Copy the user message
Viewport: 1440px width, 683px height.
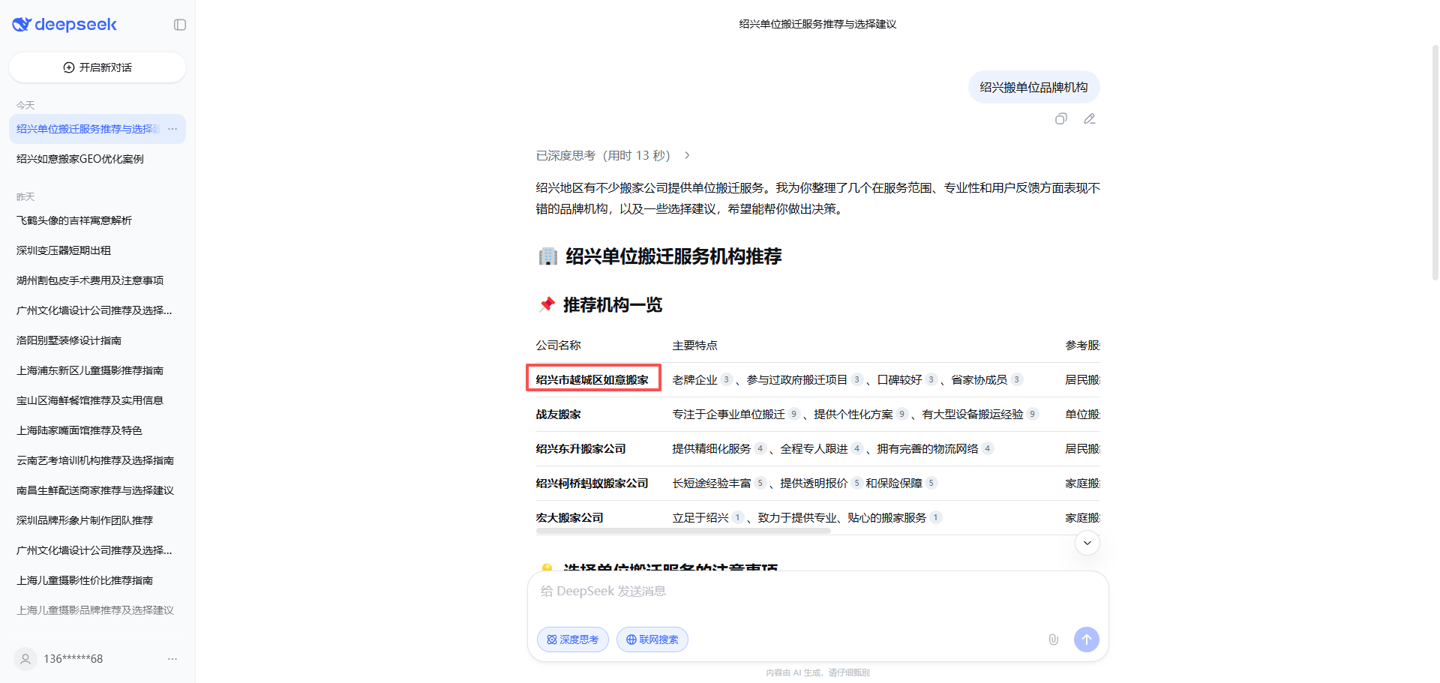[1060, 118]
